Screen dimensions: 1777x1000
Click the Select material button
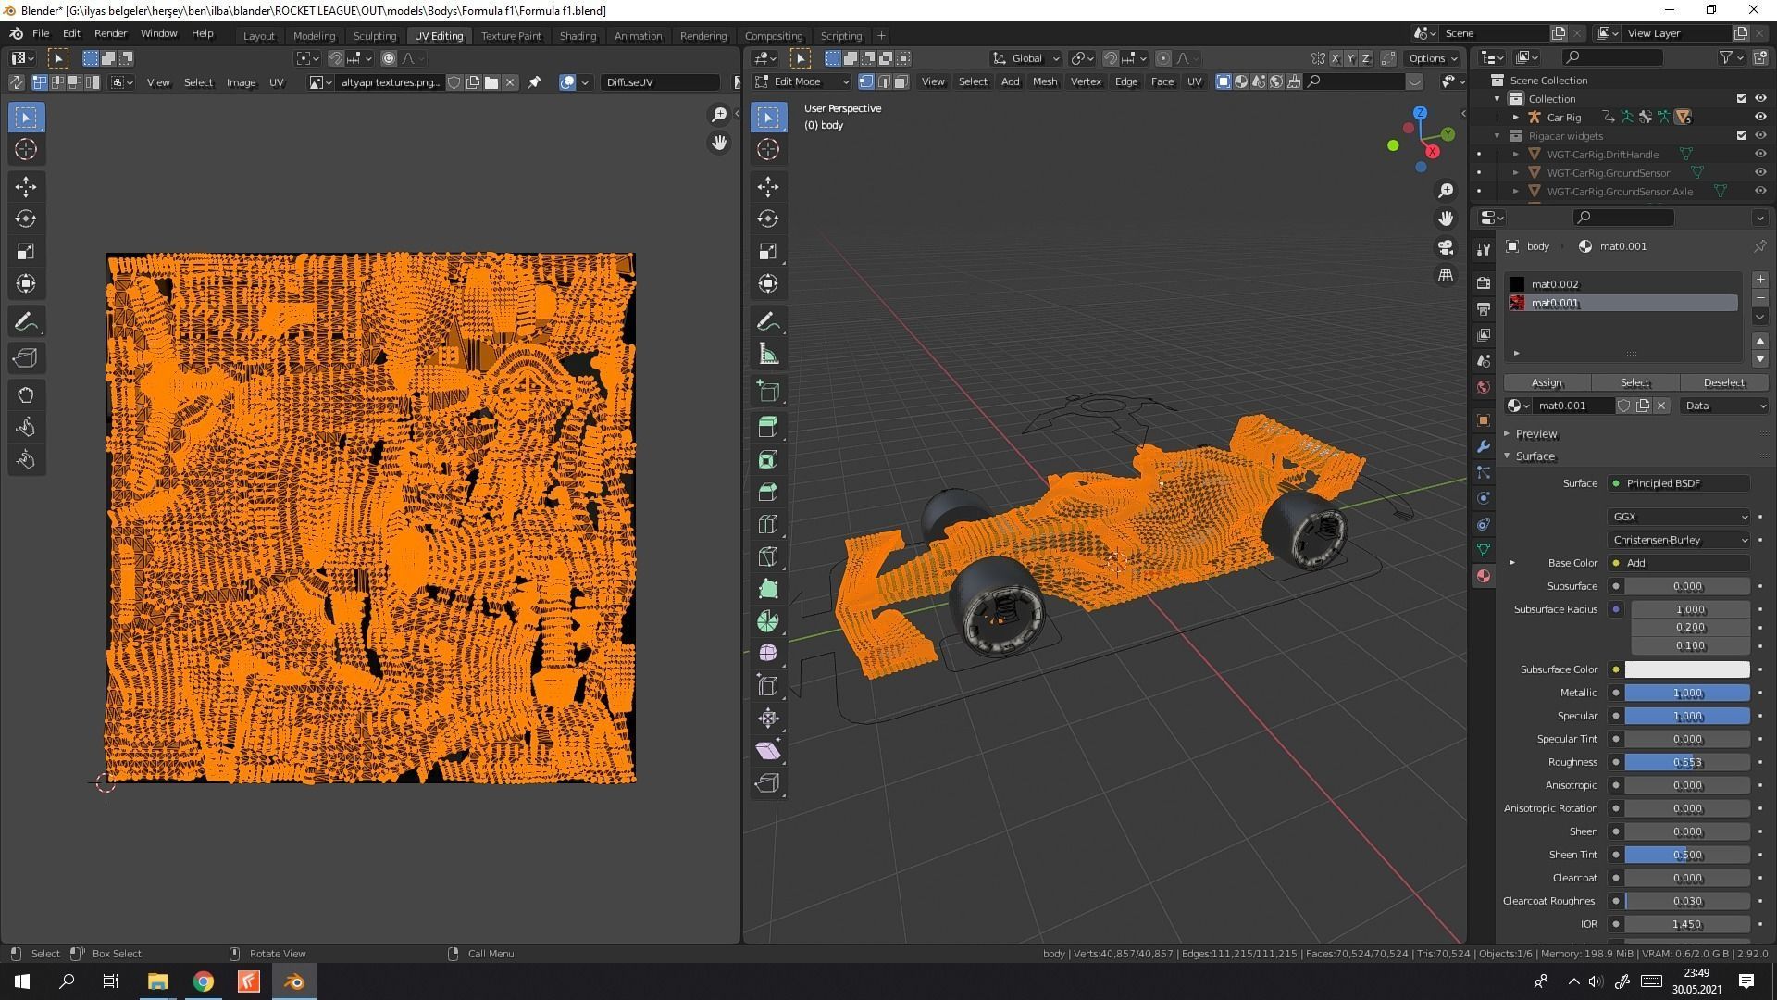[1634, 382]
